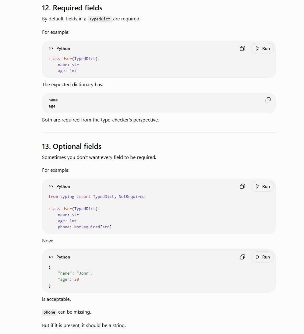
Task: Click the Python label of first code block
Action: click(x=63, y=49)
